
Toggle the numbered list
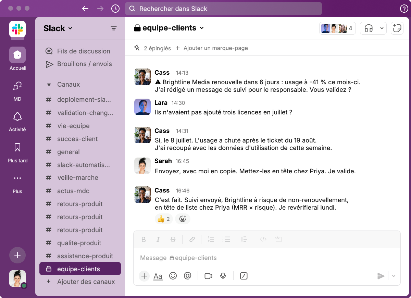pyautogui.click(x=211, y=239)
